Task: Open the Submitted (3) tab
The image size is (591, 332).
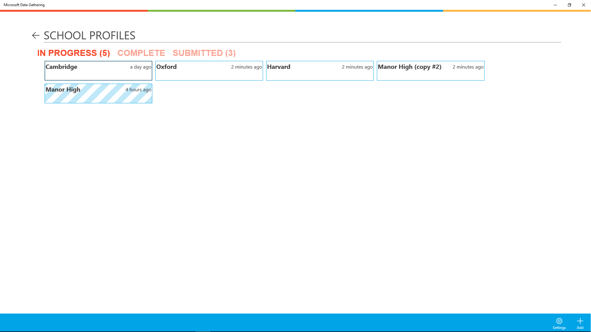Action: (x=204, y=53)
